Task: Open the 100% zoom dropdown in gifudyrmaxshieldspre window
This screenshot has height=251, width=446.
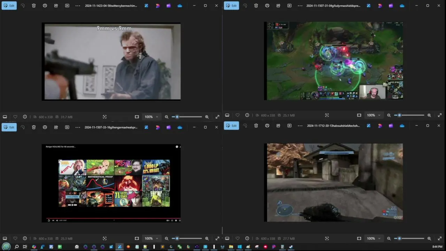Action: (x=374, y=115)
